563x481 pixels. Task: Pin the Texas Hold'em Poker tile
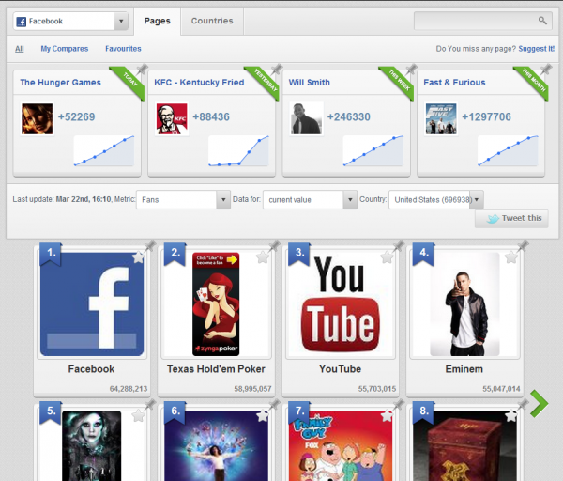point(274,246)
